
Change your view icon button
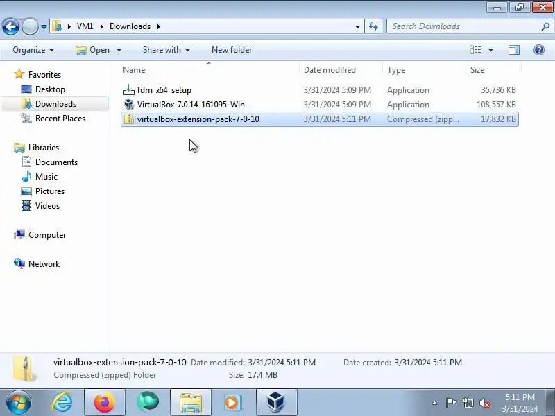(x=476, y=50)
